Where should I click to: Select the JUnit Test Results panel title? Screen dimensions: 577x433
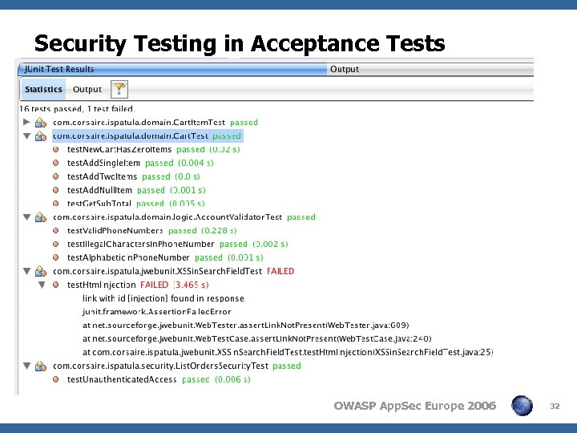(x=59, y=70)
